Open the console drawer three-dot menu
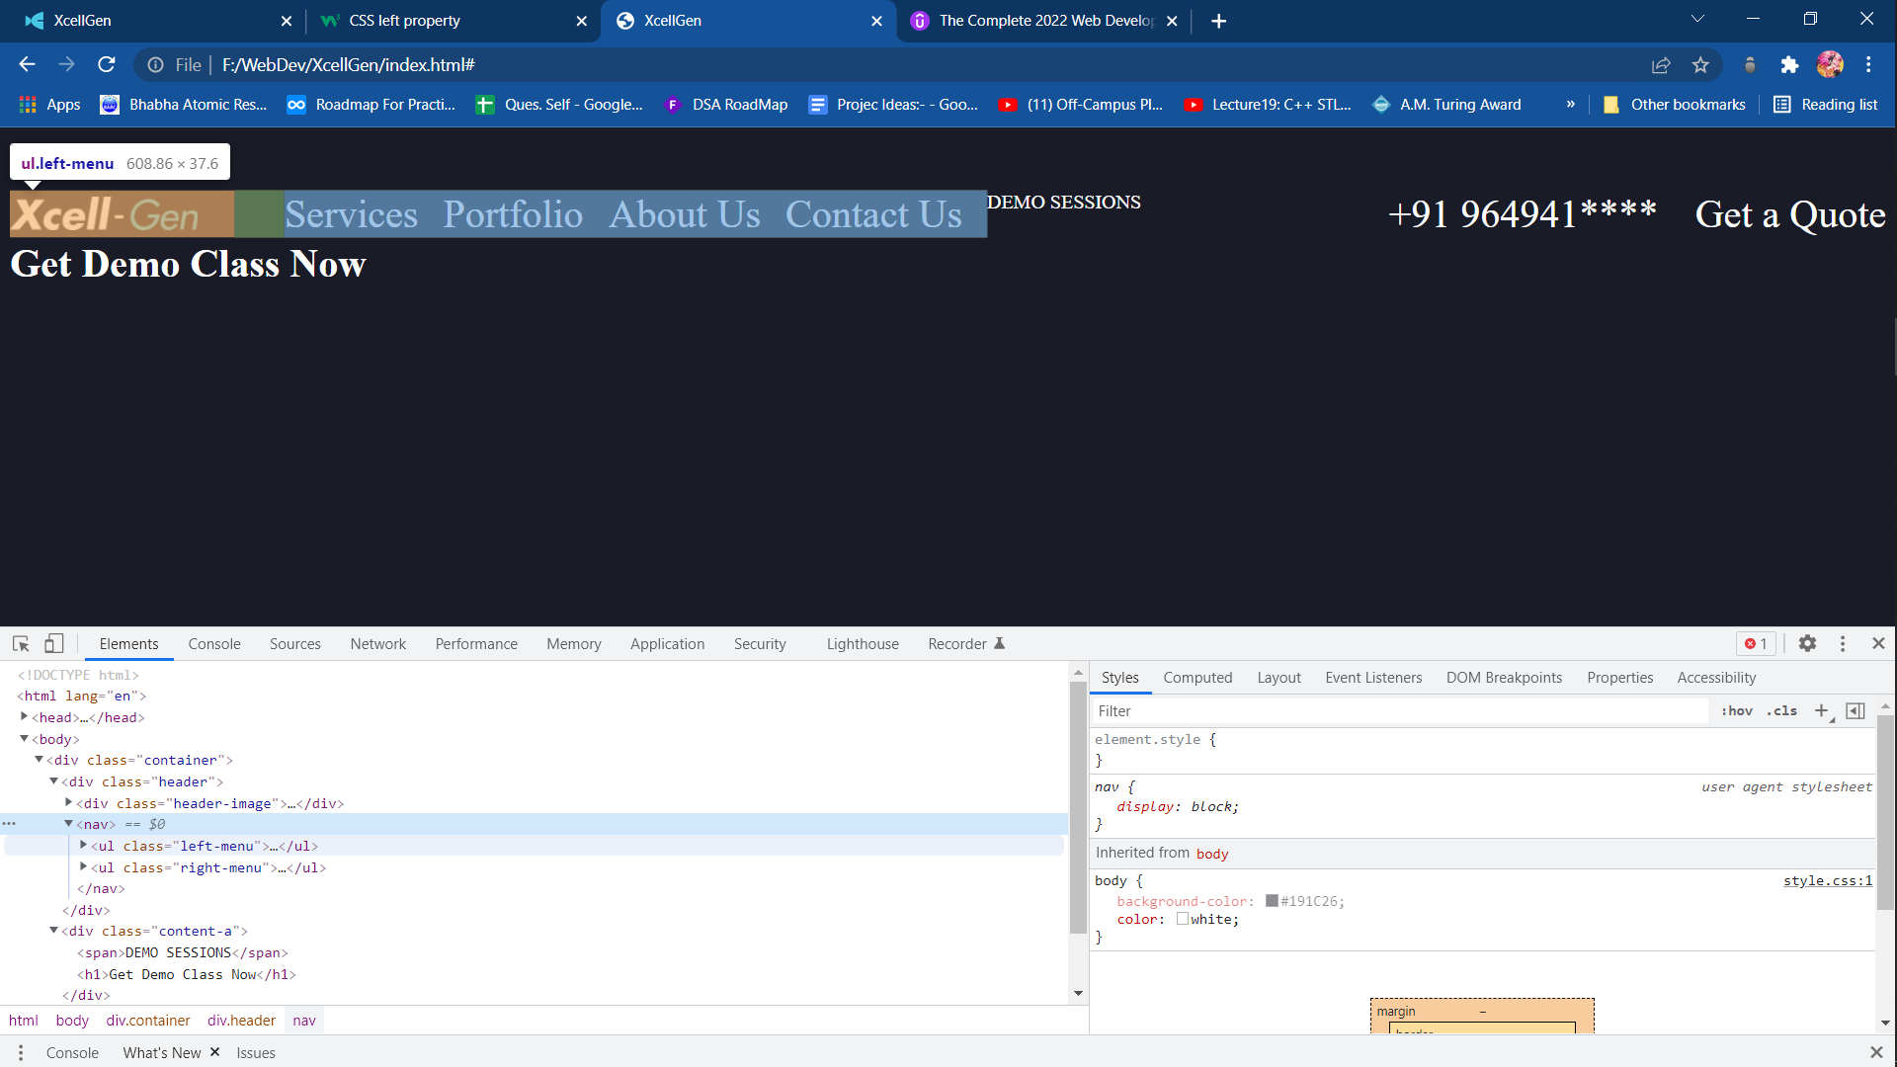 tap(20, 1052)
